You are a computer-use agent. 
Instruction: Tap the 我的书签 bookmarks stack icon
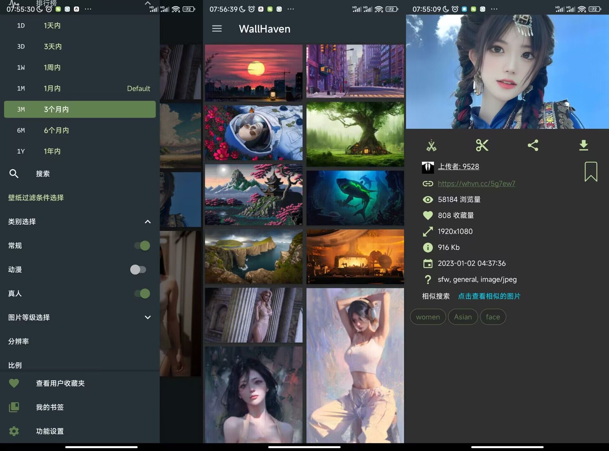[x=14, y=407]
